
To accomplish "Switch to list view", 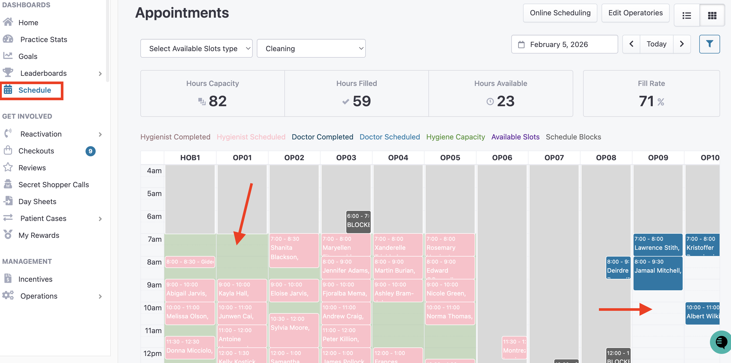I will coord(687,15).
